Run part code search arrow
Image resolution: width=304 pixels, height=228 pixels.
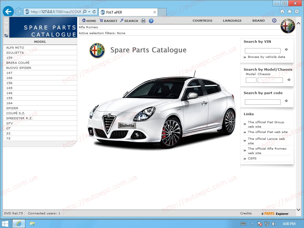[x=286, y=101]
